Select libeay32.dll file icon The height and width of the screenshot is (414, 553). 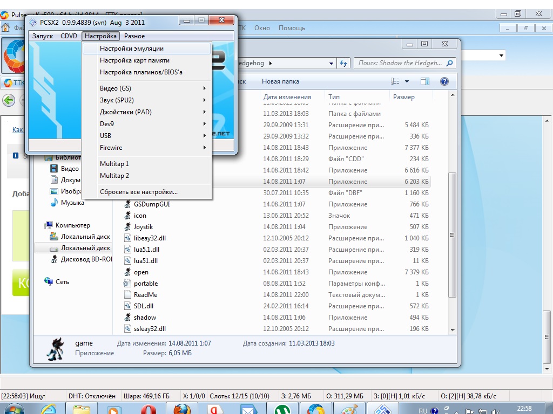(x=127, y=238)
